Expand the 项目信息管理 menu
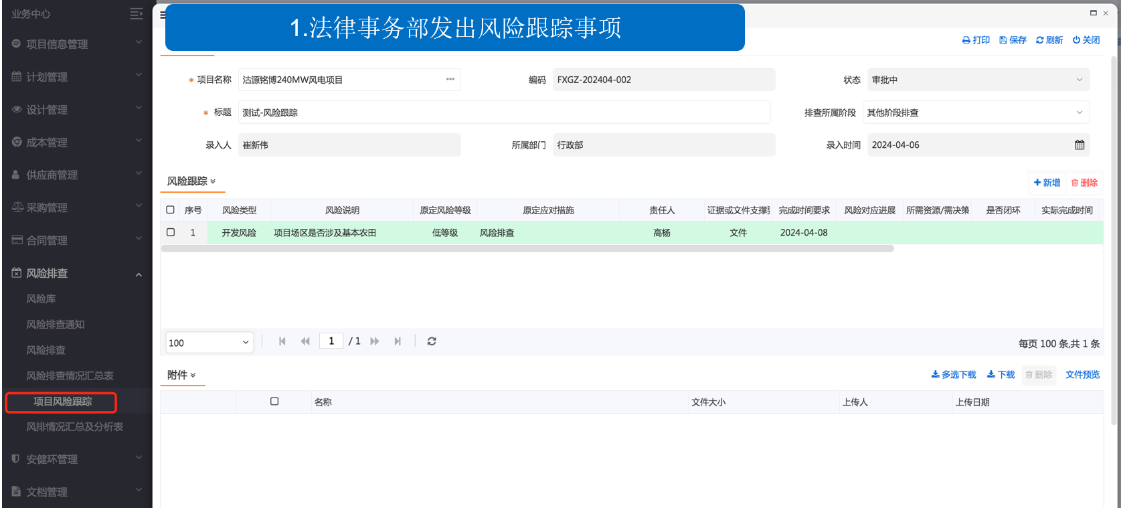1121x508 pixels. 77,44
